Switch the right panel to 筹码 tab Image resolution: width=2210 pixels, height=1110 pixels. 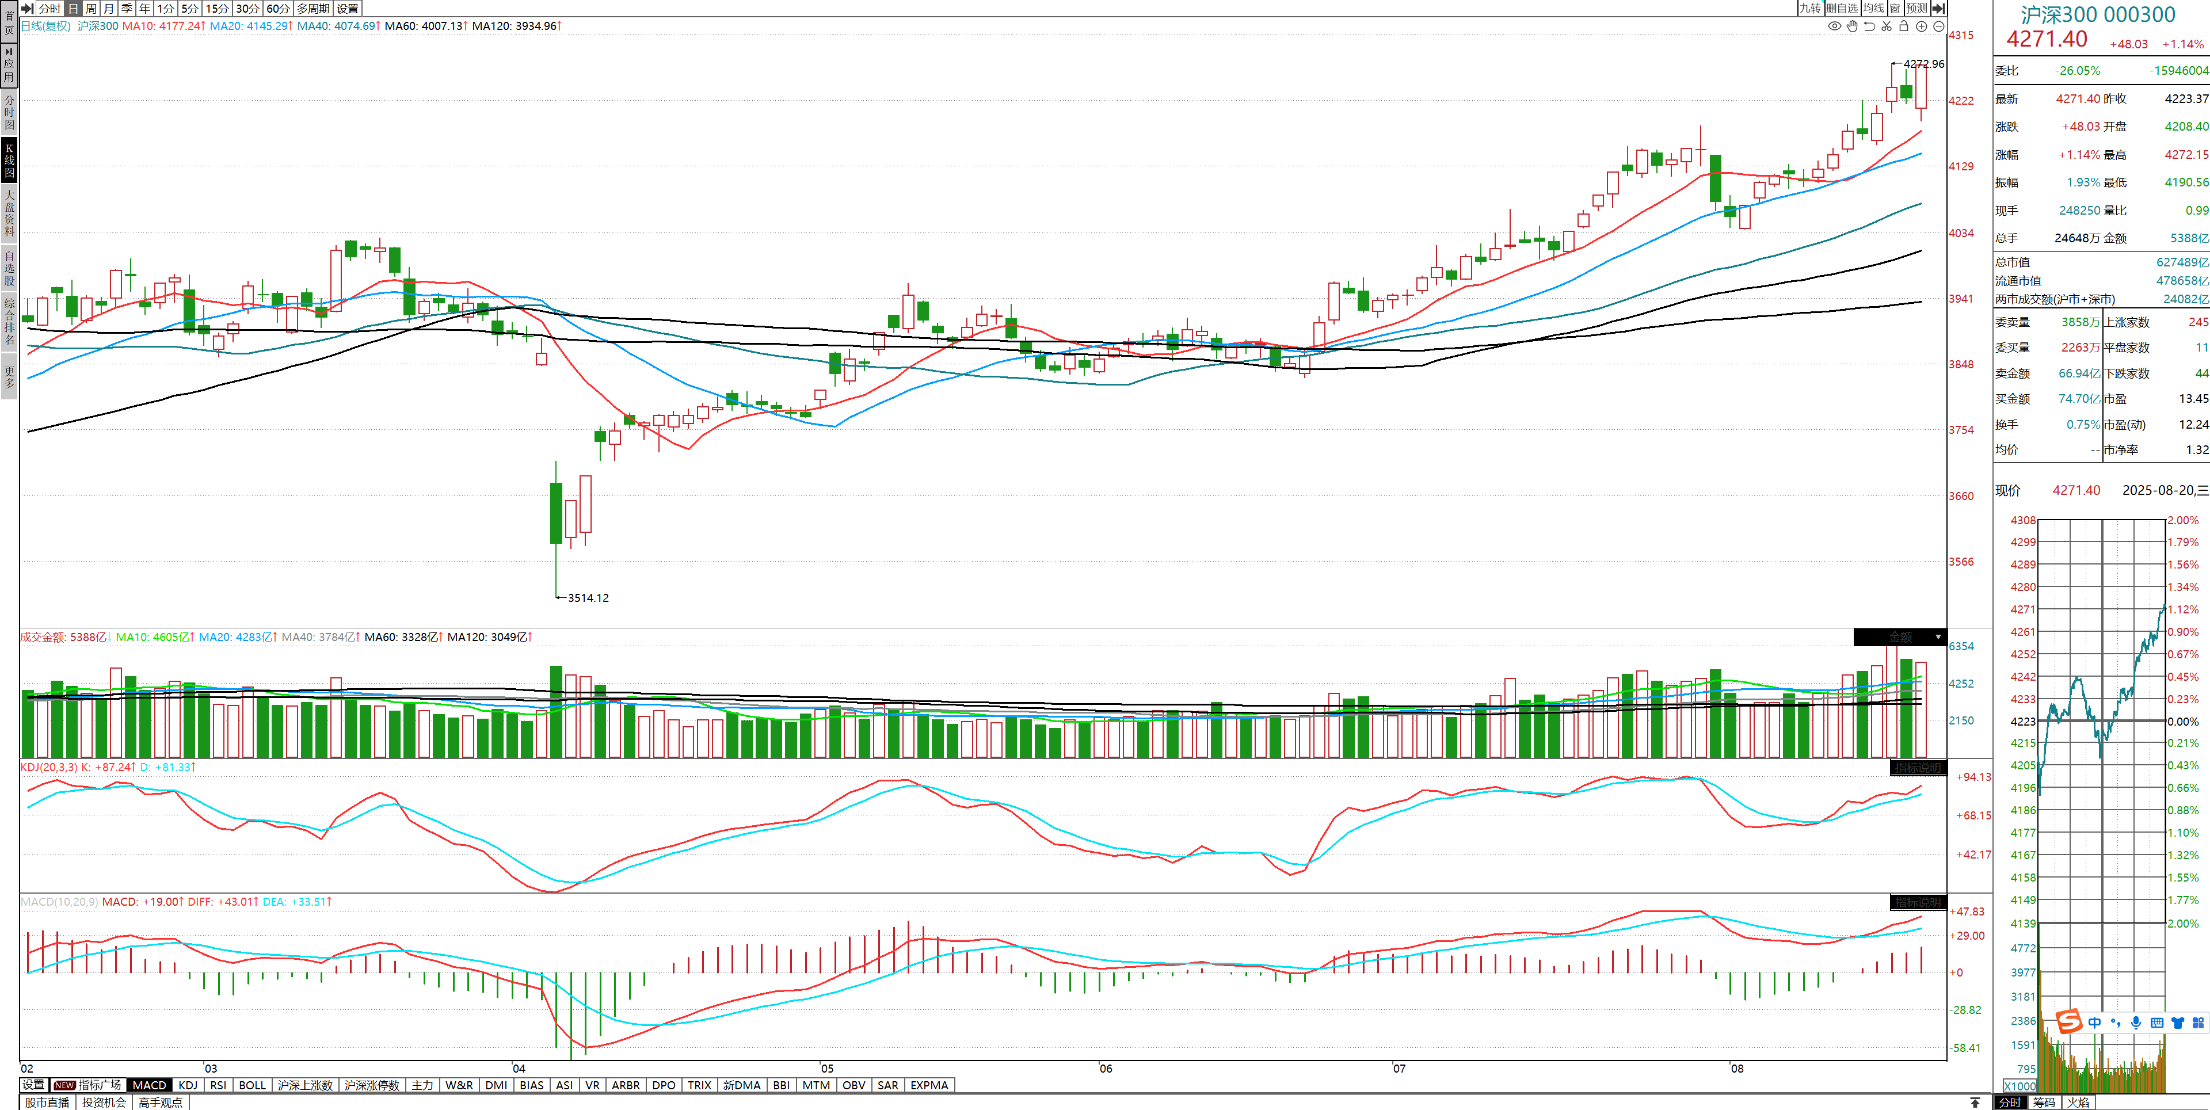[x=2044, y=1103]
